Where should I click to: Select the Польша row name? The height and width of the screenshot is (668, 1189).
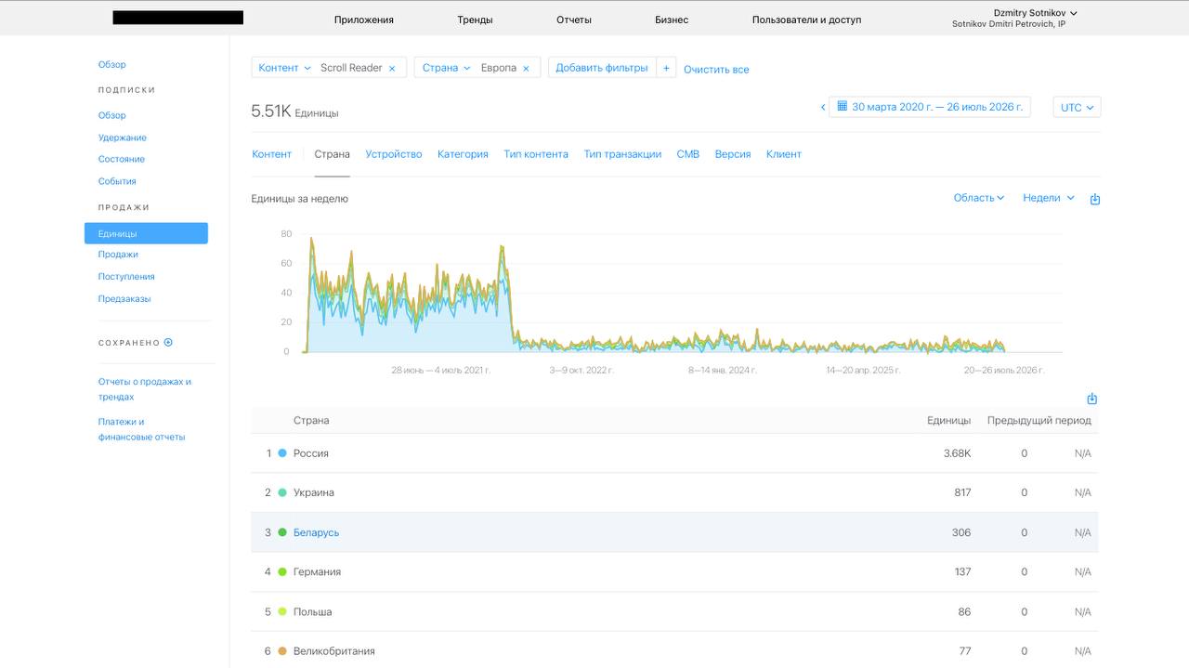point(312,612)
